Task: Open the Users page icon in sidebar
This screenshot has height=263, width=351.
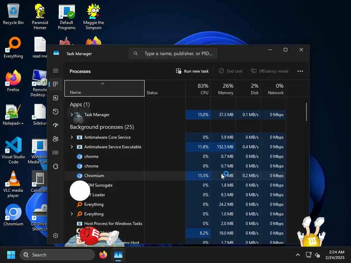Action: point(56,139)
